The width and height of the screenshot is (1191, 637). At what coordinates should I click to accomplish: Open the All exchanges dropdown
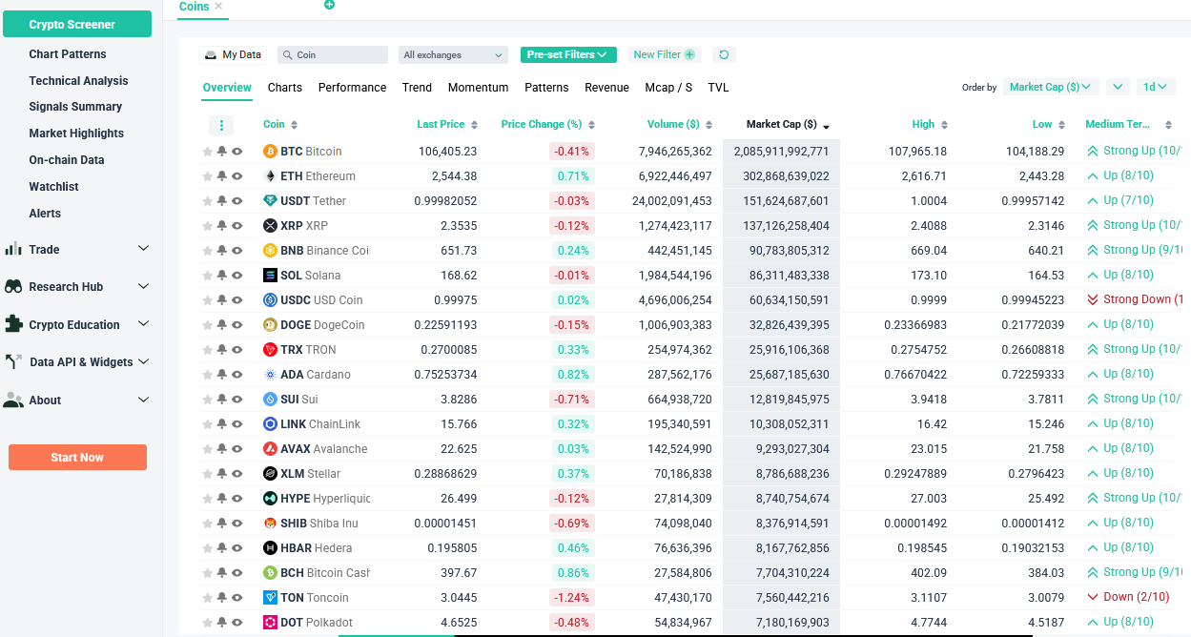point(453,55)
